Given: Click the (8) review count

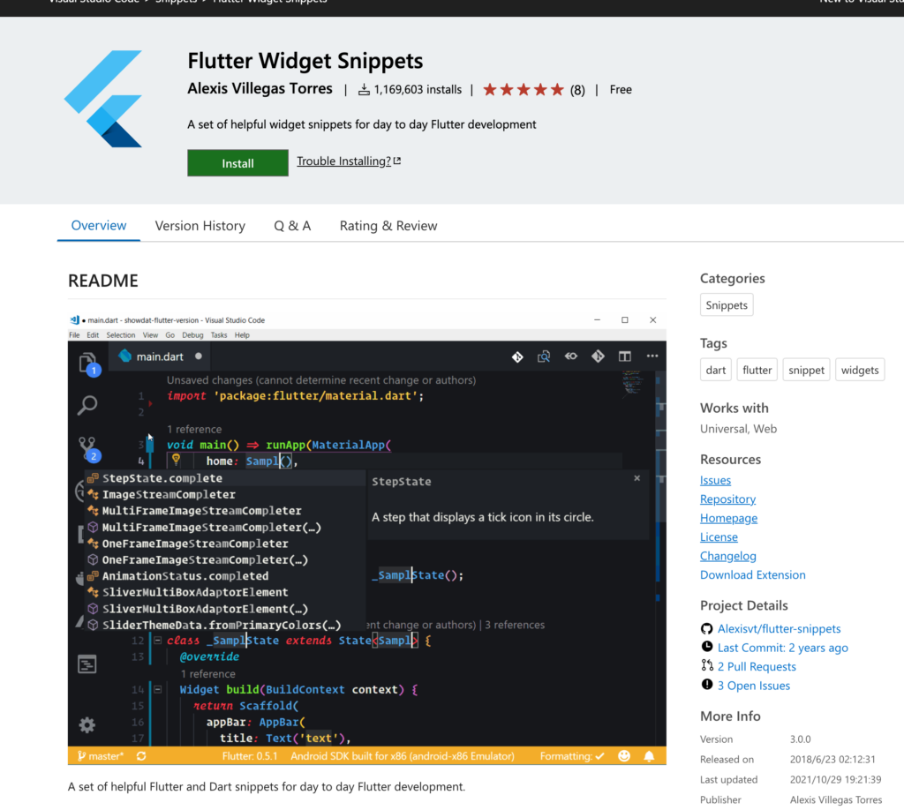Looking at the screenshot, I should coord(577,90).
